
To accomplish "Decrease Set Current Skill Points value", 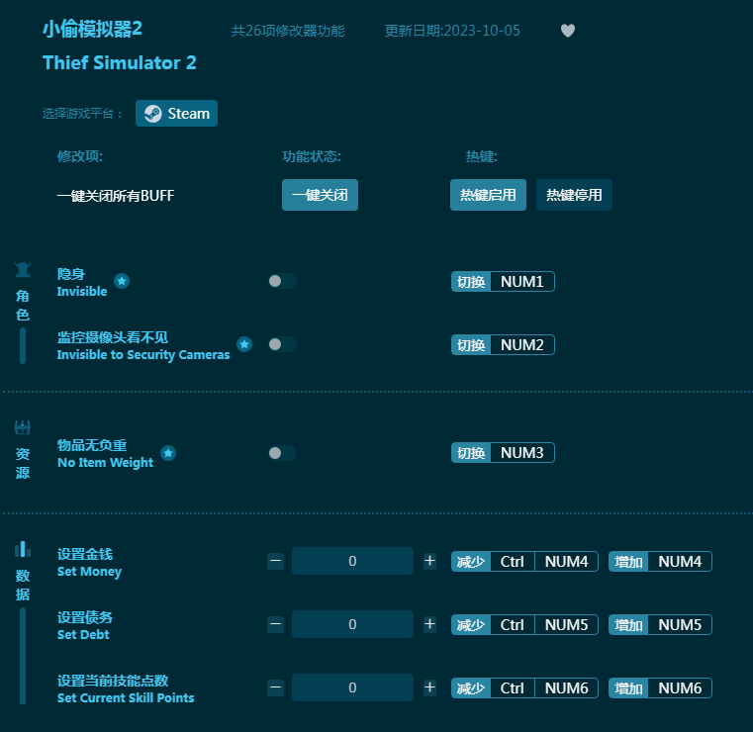I will click(276, 687).
